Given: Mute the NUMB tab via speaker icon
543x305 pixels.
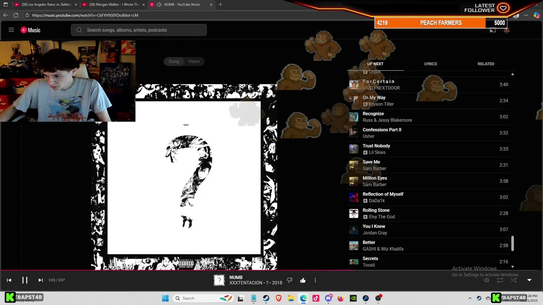Looking at the screenshot, I should (x=159, y=5).
